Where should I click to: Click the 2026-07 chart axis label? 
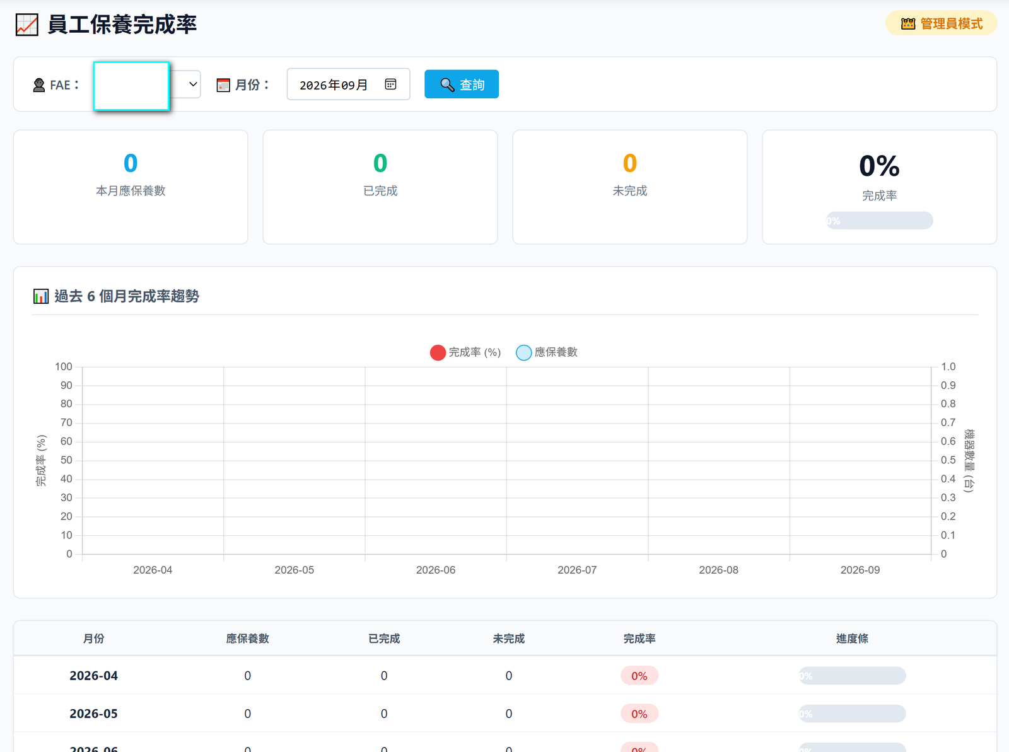(577, 570)
